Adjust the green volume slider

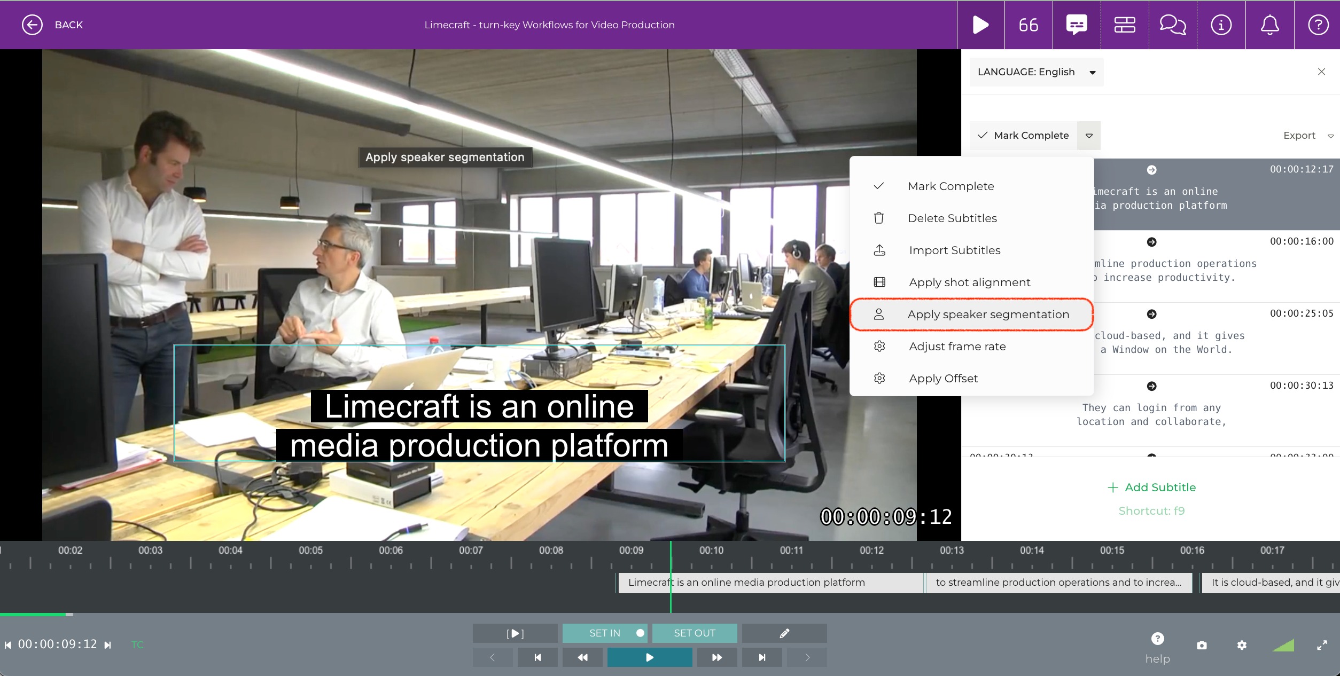1284,645
